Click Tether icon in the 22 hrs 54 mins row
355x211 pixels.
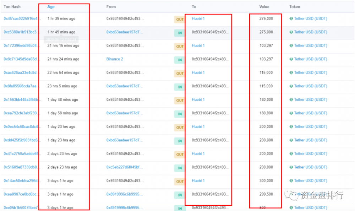click(x=291, y=73)
